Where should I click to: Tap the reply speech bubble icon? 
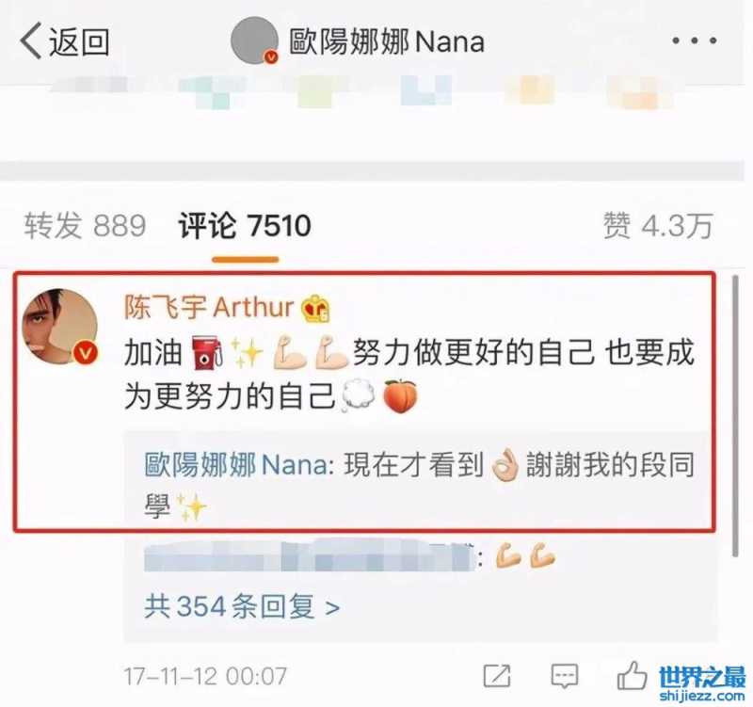pyautogui.click(x=564, y=676)
